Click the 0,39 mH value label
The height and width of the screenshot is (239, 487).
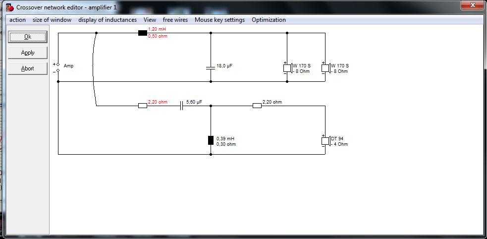225,139
